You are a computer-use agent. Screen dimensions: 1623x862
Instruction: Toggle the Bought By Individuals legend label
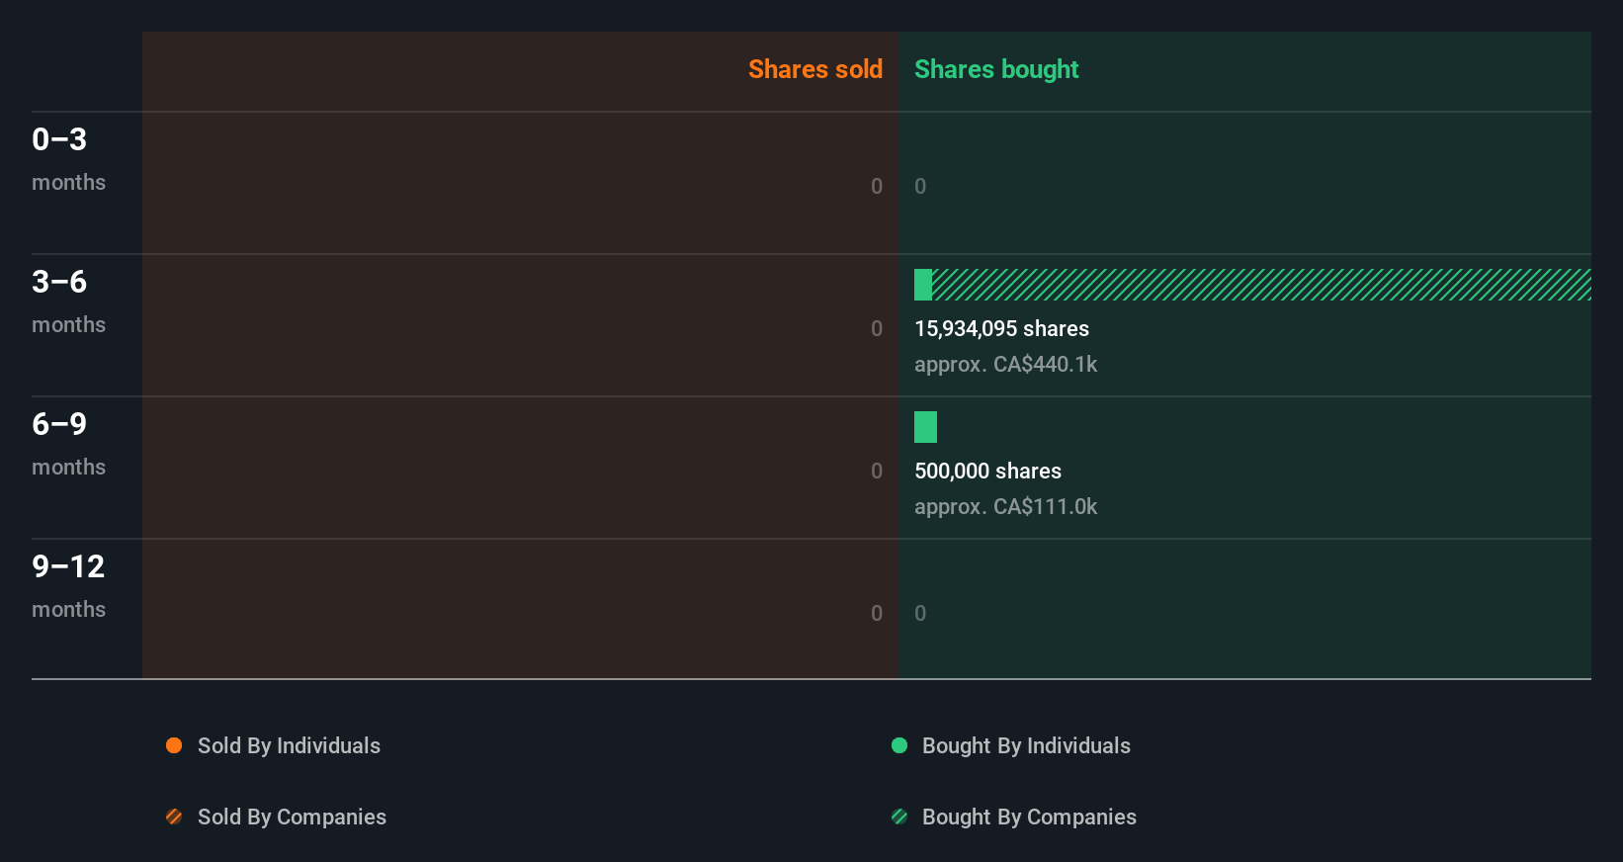pyautogui.click(x=1026, y=745)
